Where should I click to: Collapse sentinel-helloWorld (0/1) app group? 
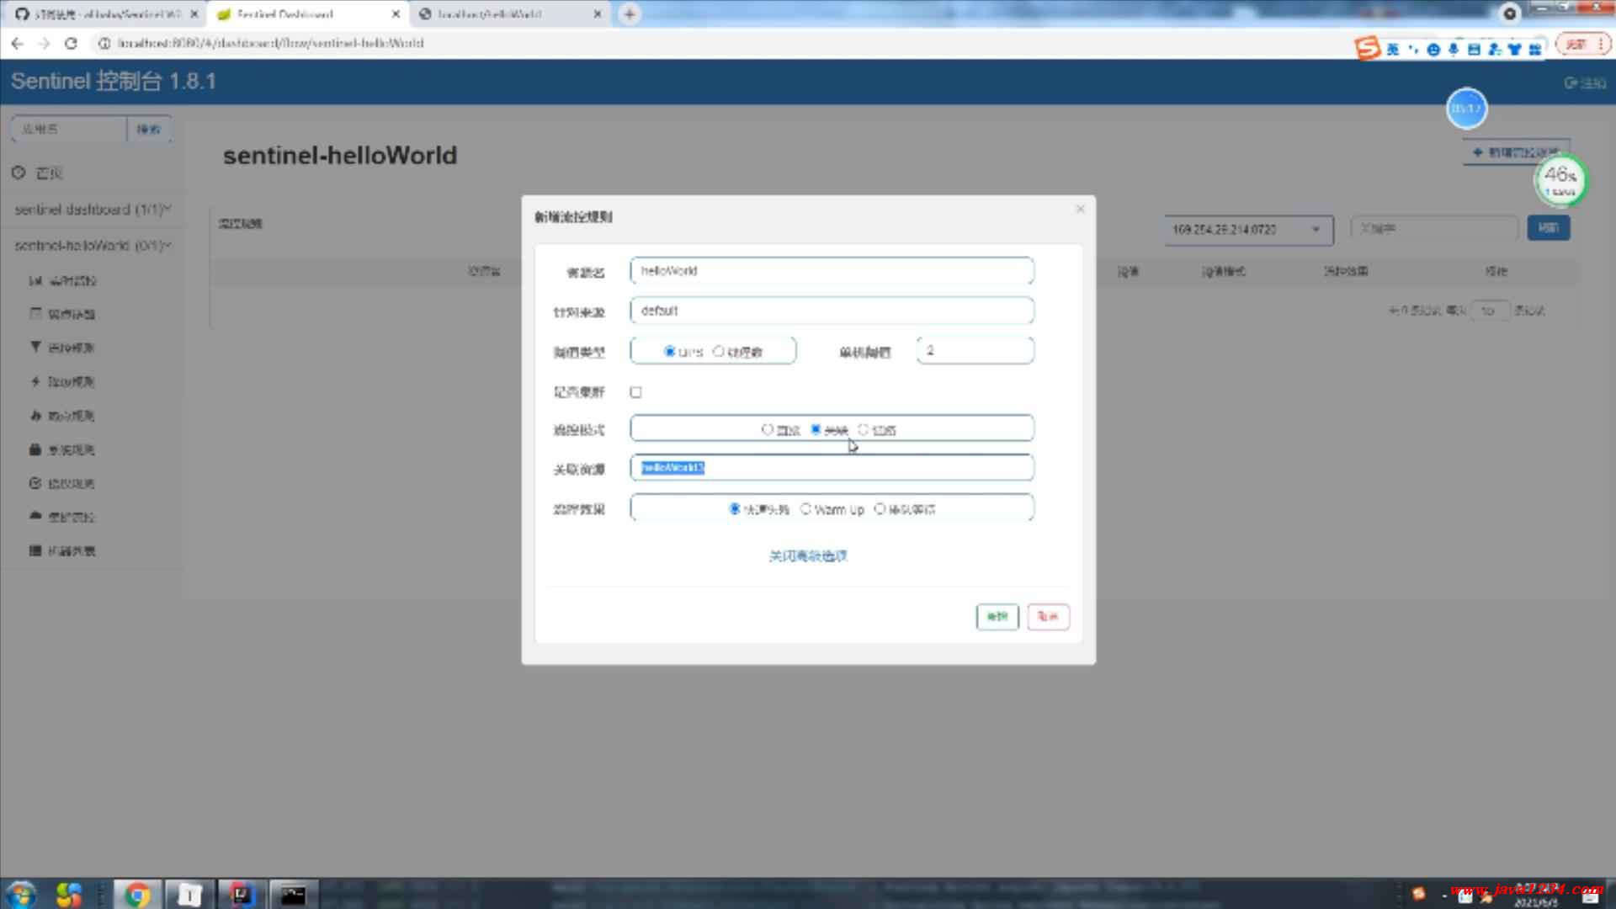pyautogui.click(x=93, y=245)
